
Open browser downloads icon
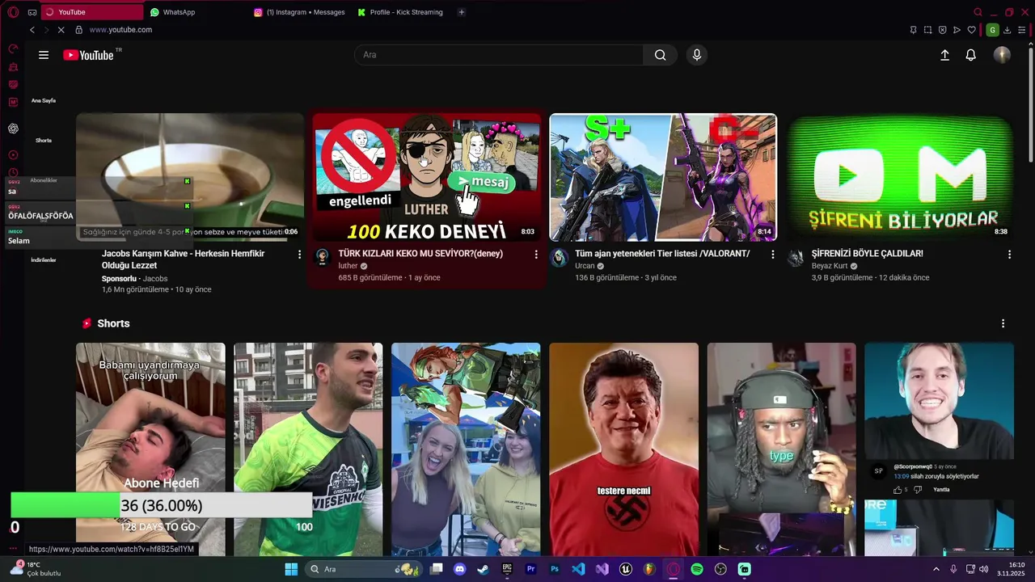[1007, 30]
